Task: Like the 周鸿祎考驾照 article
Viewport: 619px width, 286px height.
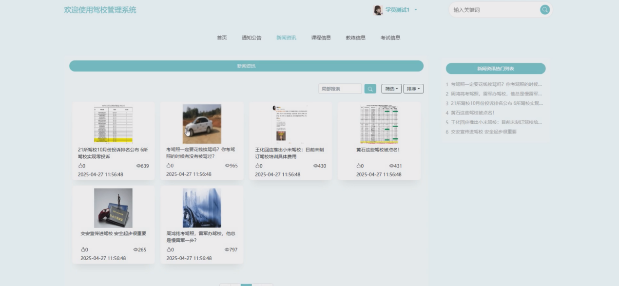Action: tap(169, 249)
